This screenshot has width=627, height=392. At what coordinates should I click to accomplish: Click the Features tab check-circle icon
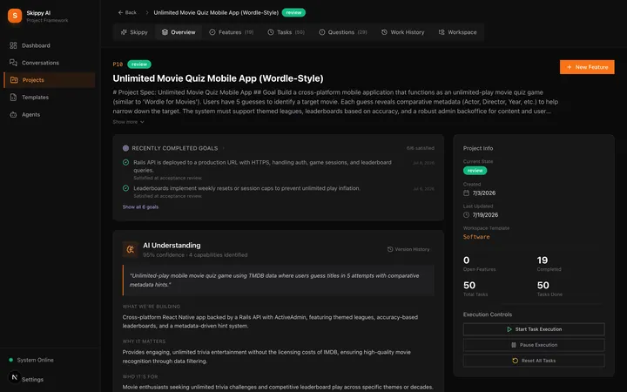click(212, 32)
